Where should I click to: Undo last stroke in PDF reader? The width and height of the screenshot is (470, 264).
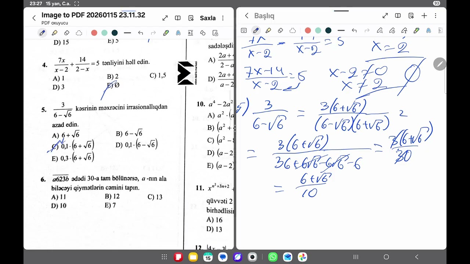tap(141, 33)
